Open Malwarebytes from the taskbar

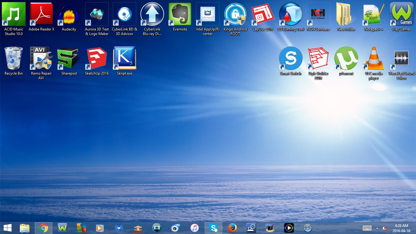tap(119, 228)
